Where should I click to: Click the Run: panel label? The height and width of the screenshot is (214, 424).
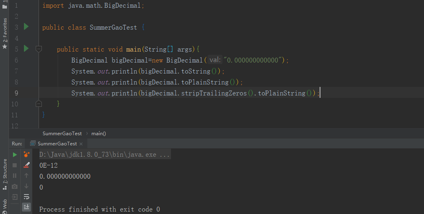[17, 143]
